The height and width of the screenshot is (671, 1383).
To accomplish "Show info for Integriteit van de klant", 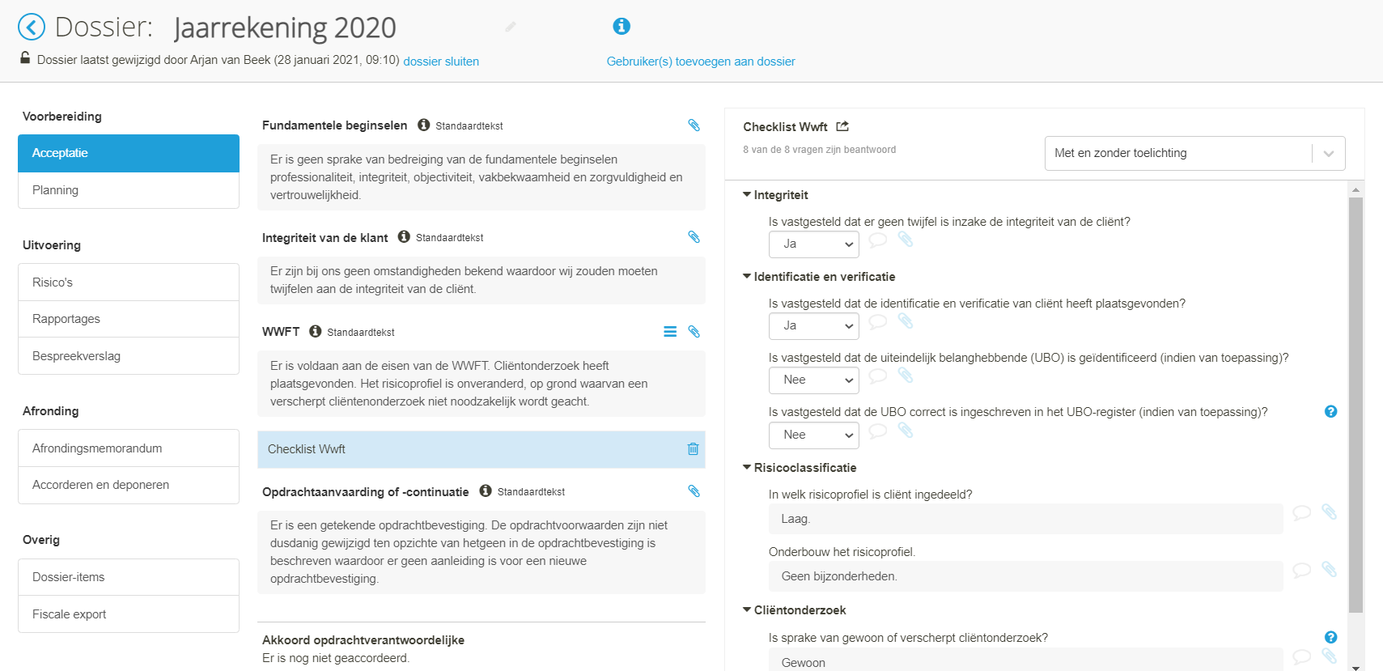I will [x=404, y=237].
